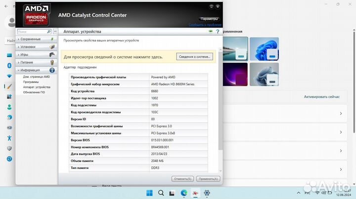Click the Установки category icon
The width and height of the screenshot is (356, 199).
coord(52,47)
